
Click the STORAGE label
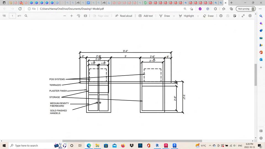55,97
